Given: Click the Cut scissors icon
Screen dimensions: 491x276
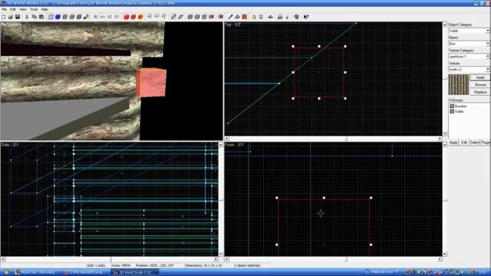Looking at the screenshot, I should point(28,17).
